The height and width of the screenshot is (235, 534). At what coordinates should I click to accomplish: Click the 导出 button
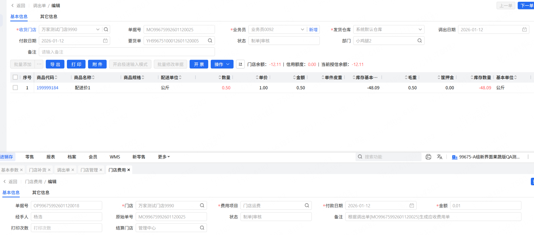tap(55, 64)
